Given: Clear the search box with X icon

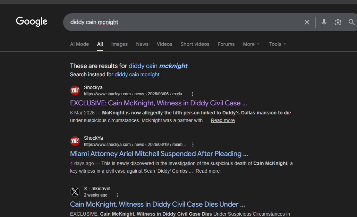Looking at the screenshot, I should tap(307, 22).
